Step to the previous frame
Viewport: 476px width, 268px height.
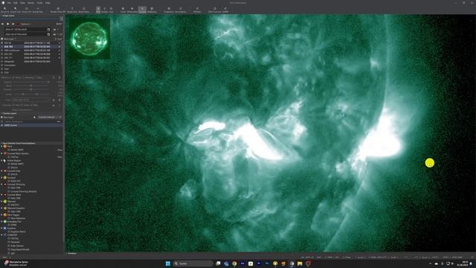point(3,24)
